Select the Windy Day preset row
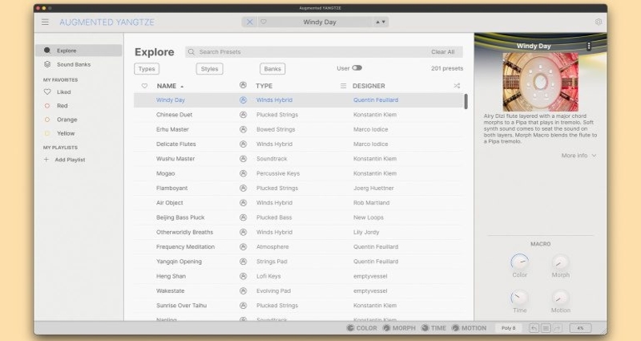This screenshot has height=341, width=641. (x=298, y=99)
